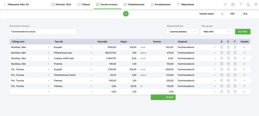Open the grey account icon at far right
Image resolution: width=259 pixels, height=116 pixels.
tap(256, 5)
